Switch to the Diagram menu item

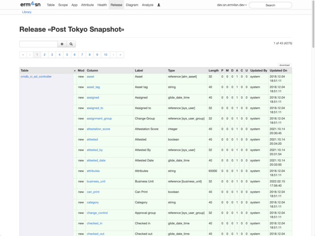click(x=133, y=5)
